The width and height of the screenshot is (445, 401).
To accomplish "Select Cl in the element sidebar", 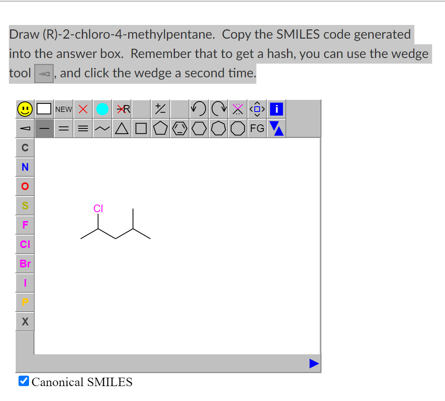I will (25, 244).
